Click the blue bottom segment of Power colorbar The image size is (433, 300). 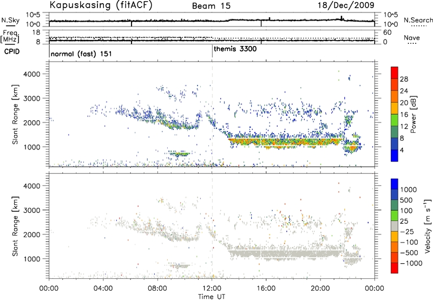395,155
